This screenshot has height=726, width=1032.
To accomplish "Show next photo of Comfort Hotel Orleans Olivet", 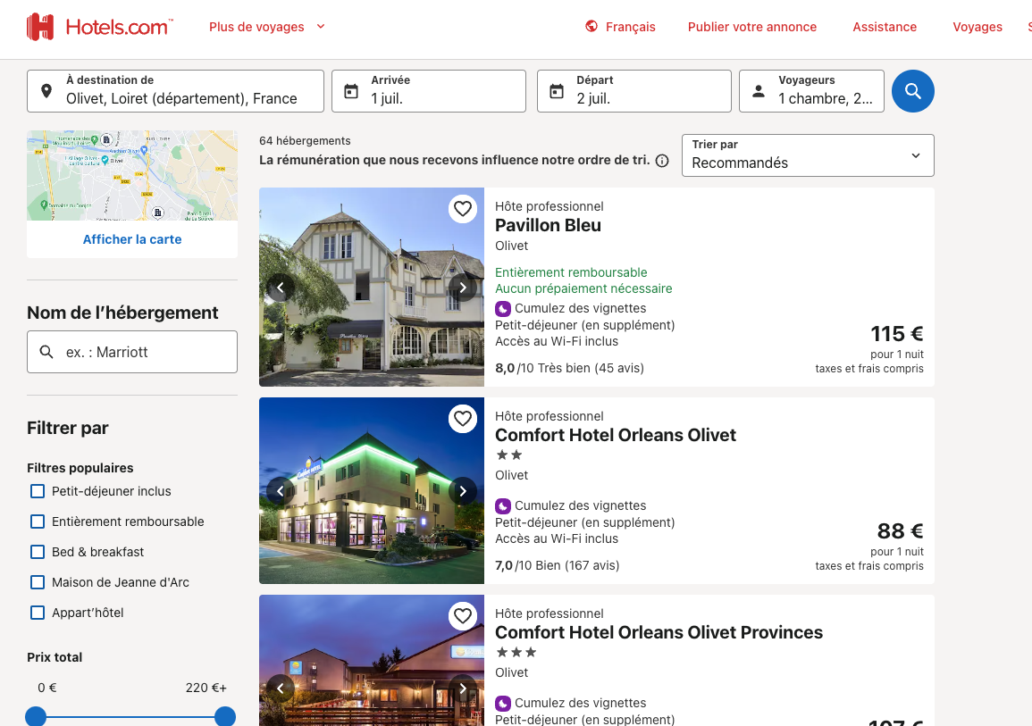I will pos(463,491).
